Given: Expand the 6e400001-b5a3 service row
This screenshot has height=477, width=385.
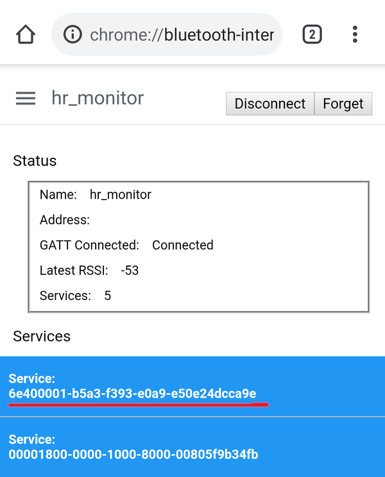Looking at the screenshot, I should [x=193, y=386].
